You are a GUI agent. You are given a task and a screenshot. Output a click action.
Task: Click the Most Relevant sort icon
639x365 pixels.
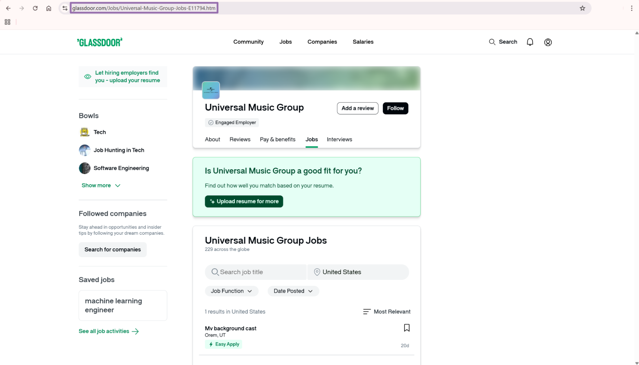point(367,312)
